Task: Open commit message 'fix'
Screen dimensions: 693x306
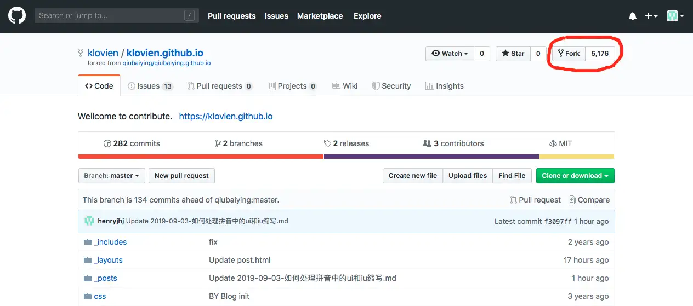Action: (213, 242)
